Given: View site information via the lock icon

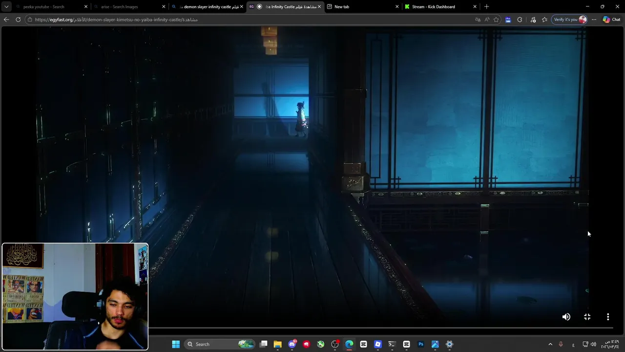Looking at the screenshot, I should click(x=30, y=20).
